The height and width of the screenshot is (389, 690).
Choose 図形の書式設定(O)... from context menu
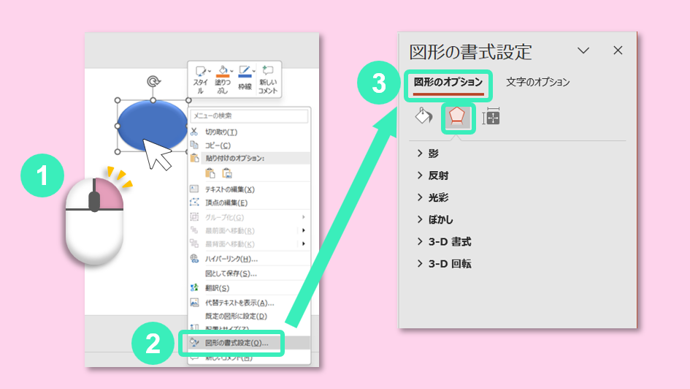pos(236,342)
